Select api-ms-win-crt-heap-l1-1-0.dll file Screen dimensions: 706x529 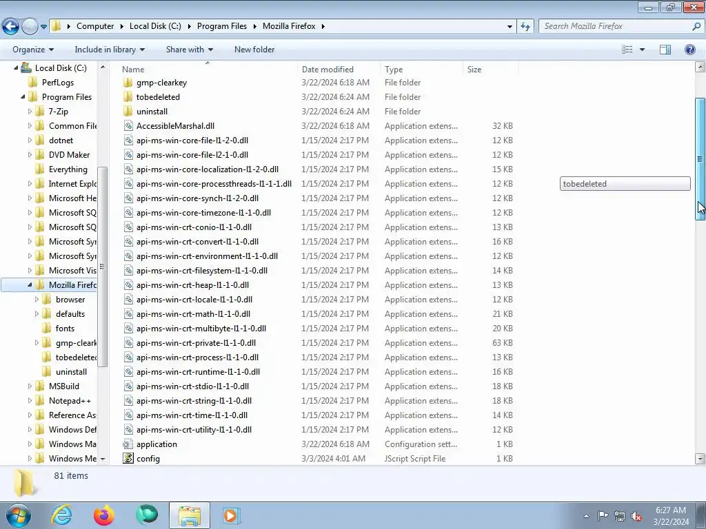[193, 285]
